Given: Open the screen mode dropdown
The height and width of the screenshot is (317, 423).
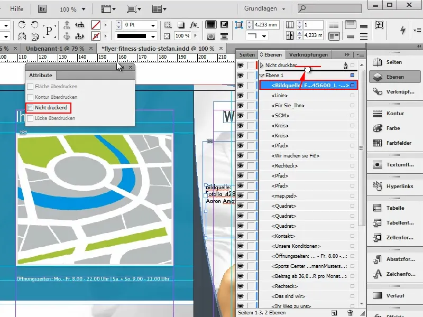Looking at the screenshot, I should (x=134, y=9).
